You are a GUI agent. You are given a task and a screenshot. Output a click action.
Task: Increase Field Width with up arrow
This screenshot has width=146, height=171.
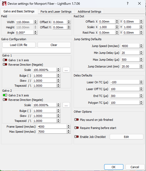[35, 21]
